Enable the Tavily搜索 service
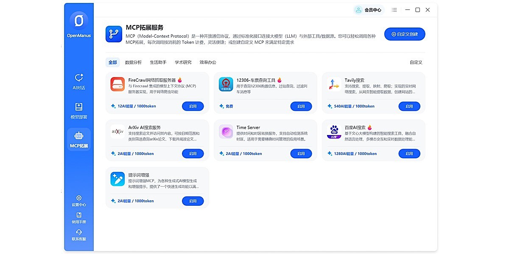Viewport: 509px width, 254px height. (x=409, y=106)
